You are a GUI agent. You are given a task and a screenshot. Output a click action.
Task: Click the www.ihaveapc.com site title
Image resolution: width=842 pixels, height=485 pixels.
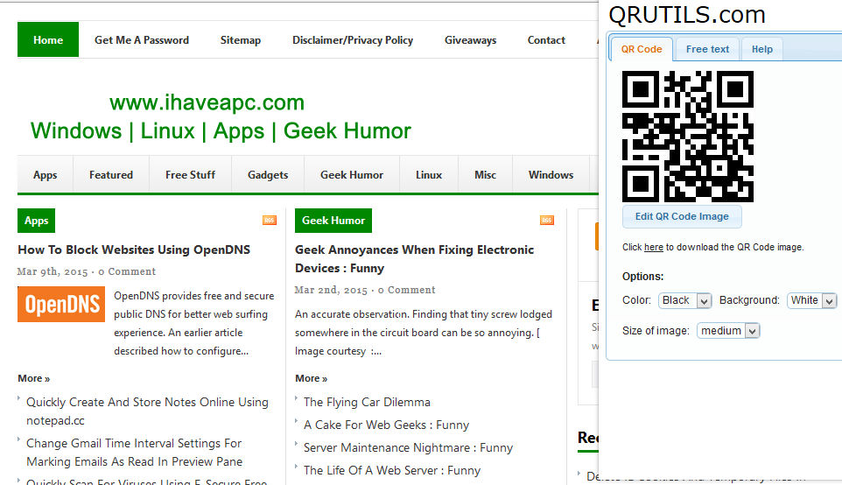pyautogui.click(x=207, y=102)
